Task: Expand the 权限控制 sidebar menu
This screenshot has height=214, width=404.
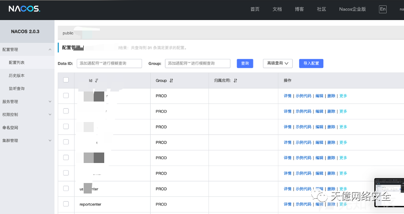Action: coord(27,114)
